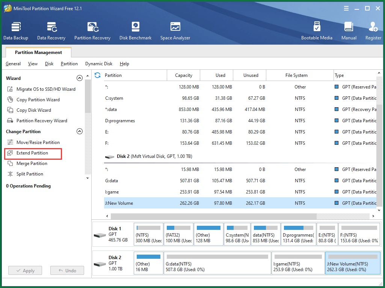Viewport: 385px width, 288px height.
Task: Select the I:game partition row
Action: pos(240,192)
